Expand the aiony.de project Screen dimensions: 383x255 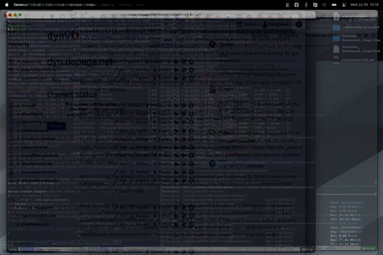pyautogui.click(x=18, y=105)
